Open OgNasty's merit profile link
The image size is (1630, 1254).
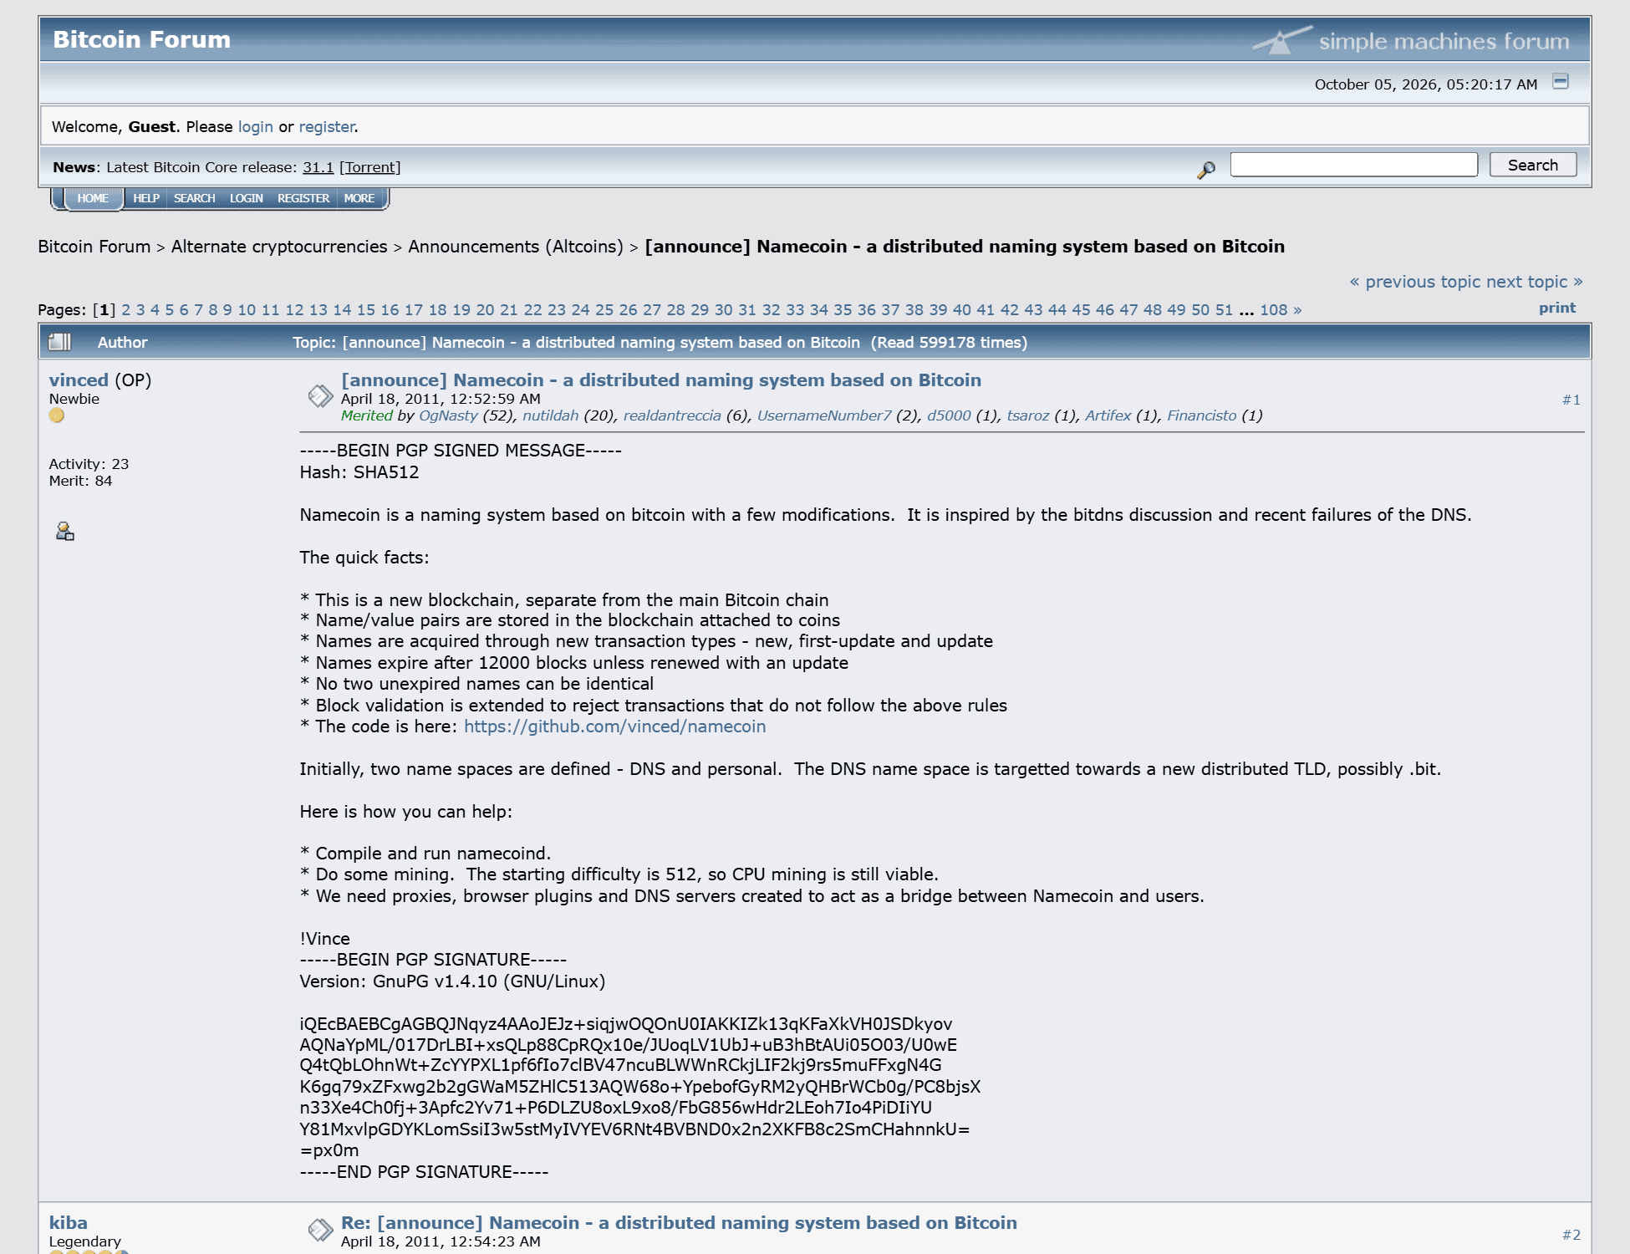[448, 415]
